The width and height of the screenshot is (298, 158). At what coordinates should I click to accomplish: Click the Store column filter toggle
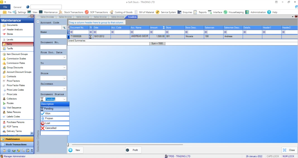167,32
